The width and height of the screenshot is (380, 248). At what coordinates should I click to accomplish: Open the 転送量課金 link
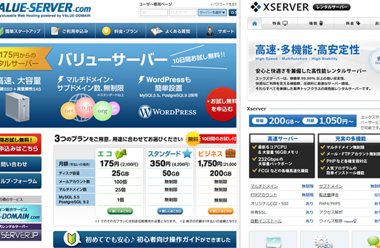click(328, 195)
